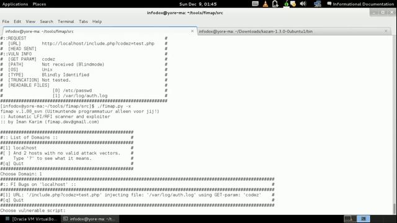Click the '#[1] localhost' domain entry

(x=19, y=148)
